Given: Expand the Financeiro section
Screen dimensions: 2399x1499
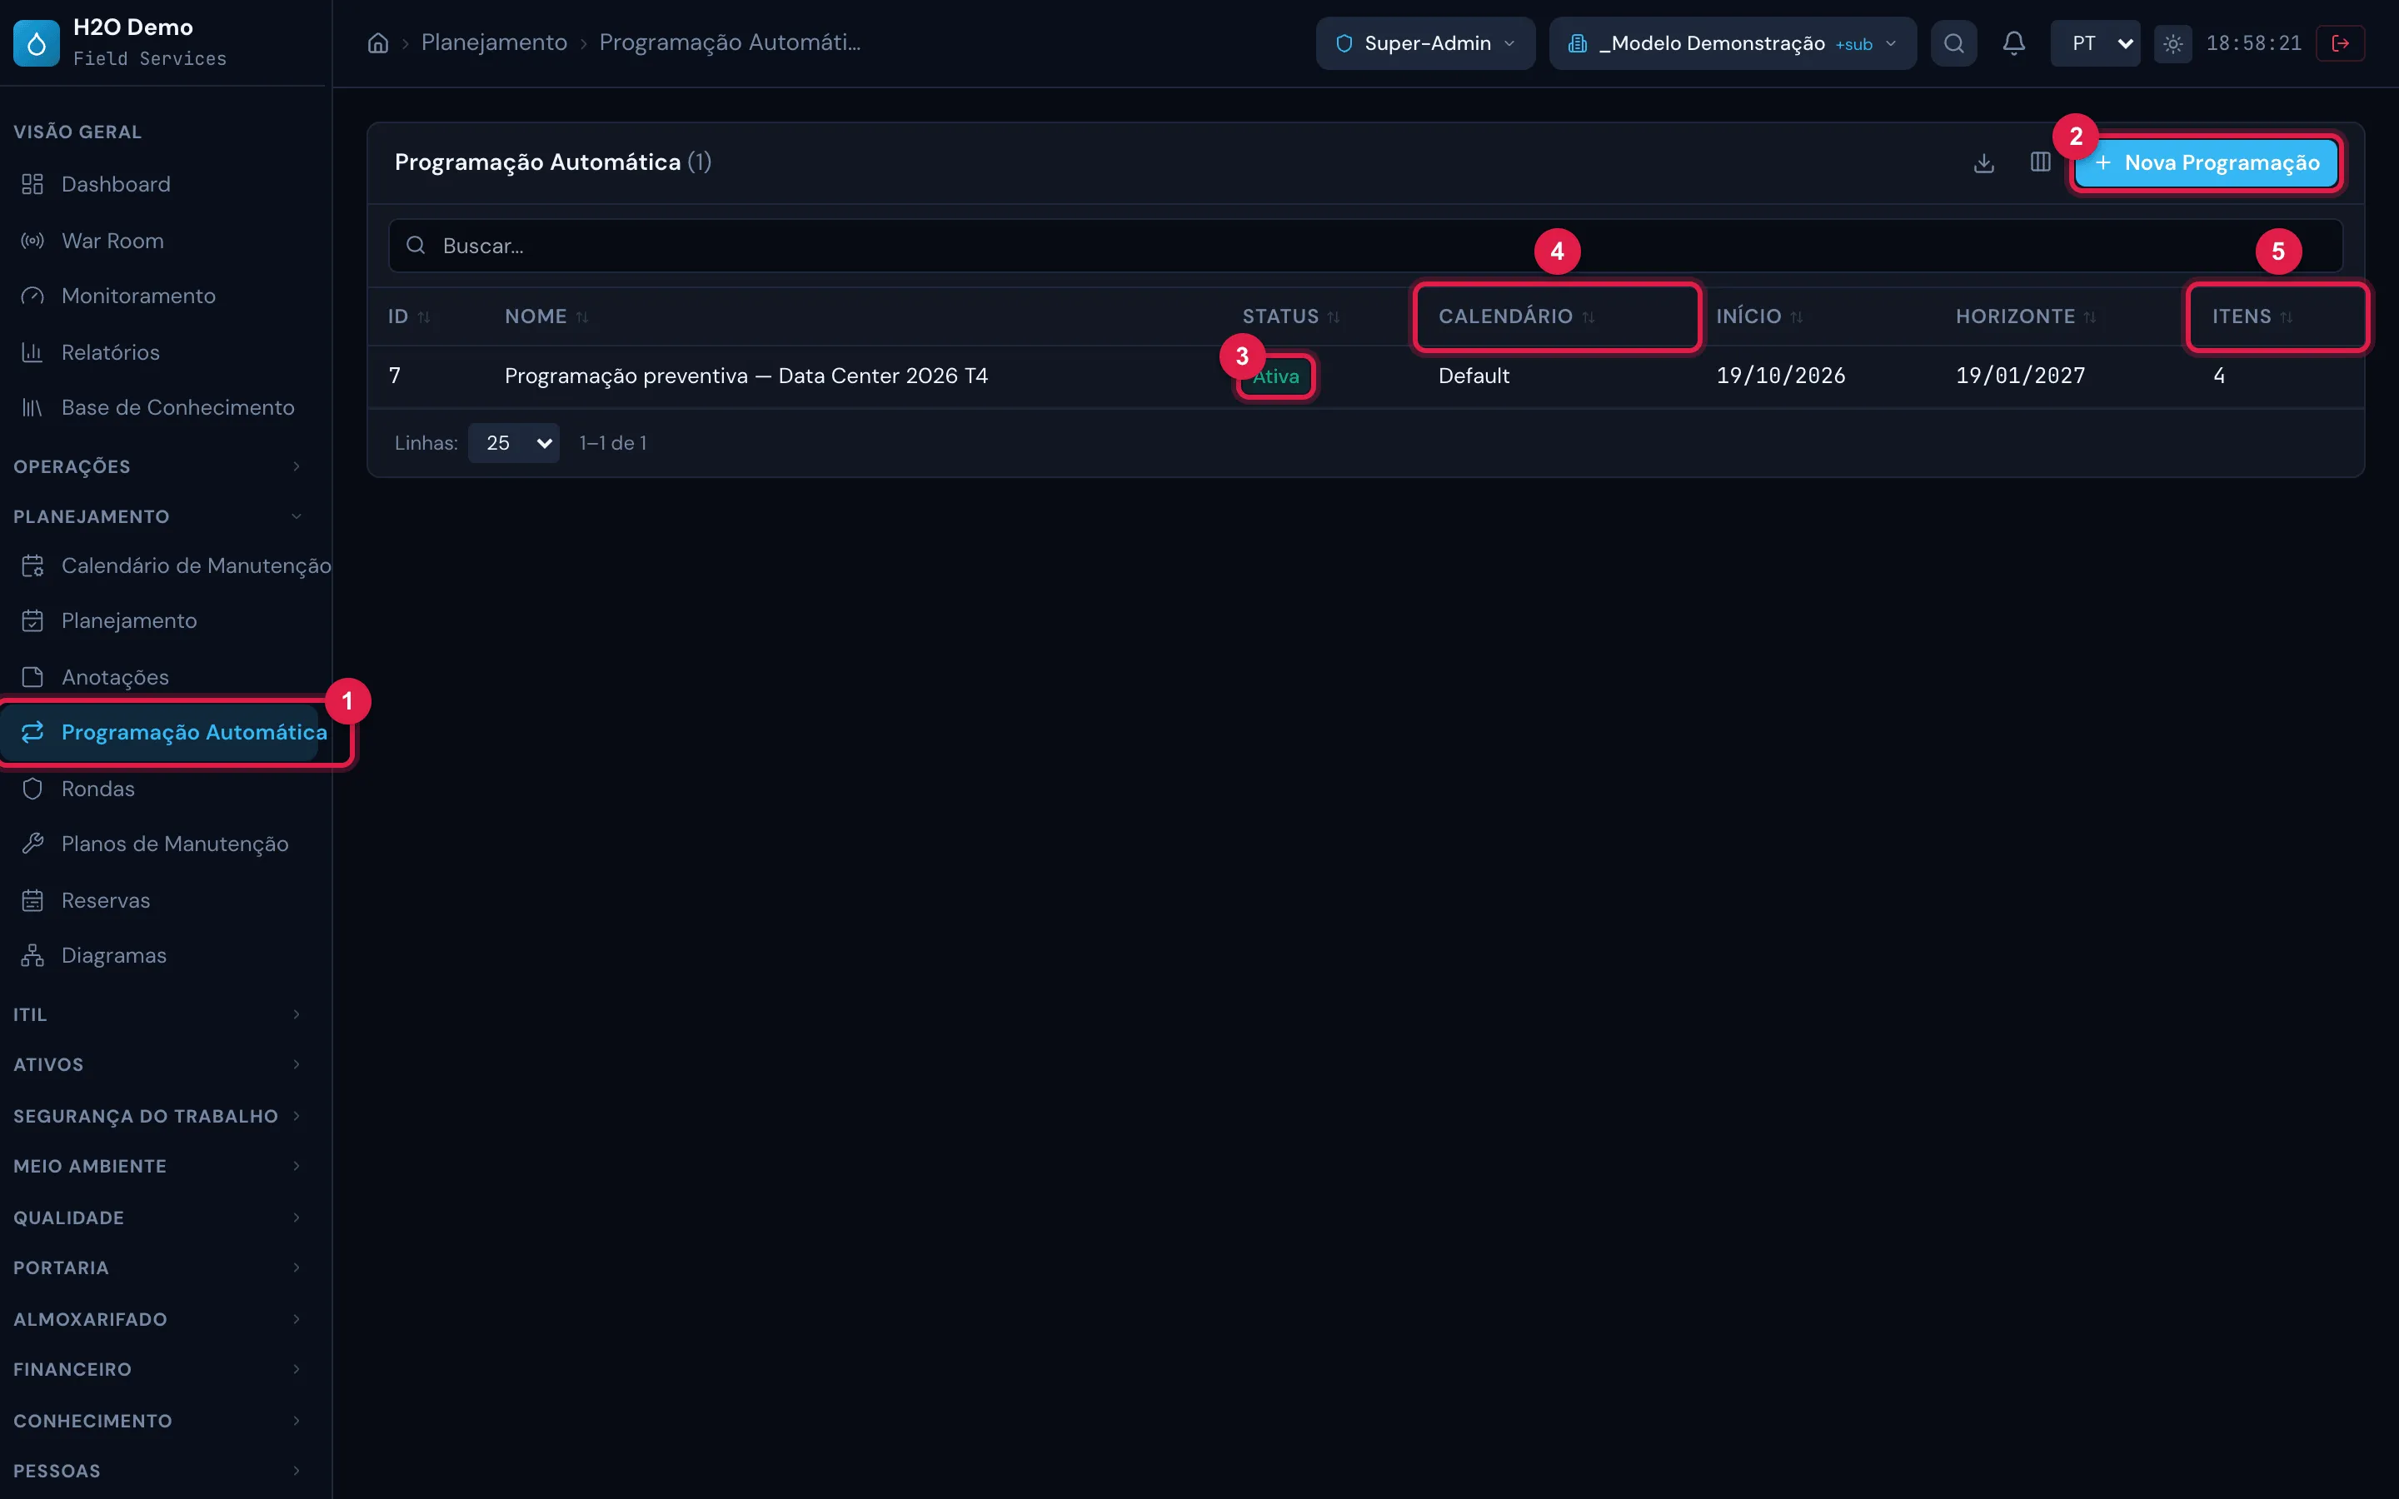Looking at the screenshot, I should (x=158, y=1369).
